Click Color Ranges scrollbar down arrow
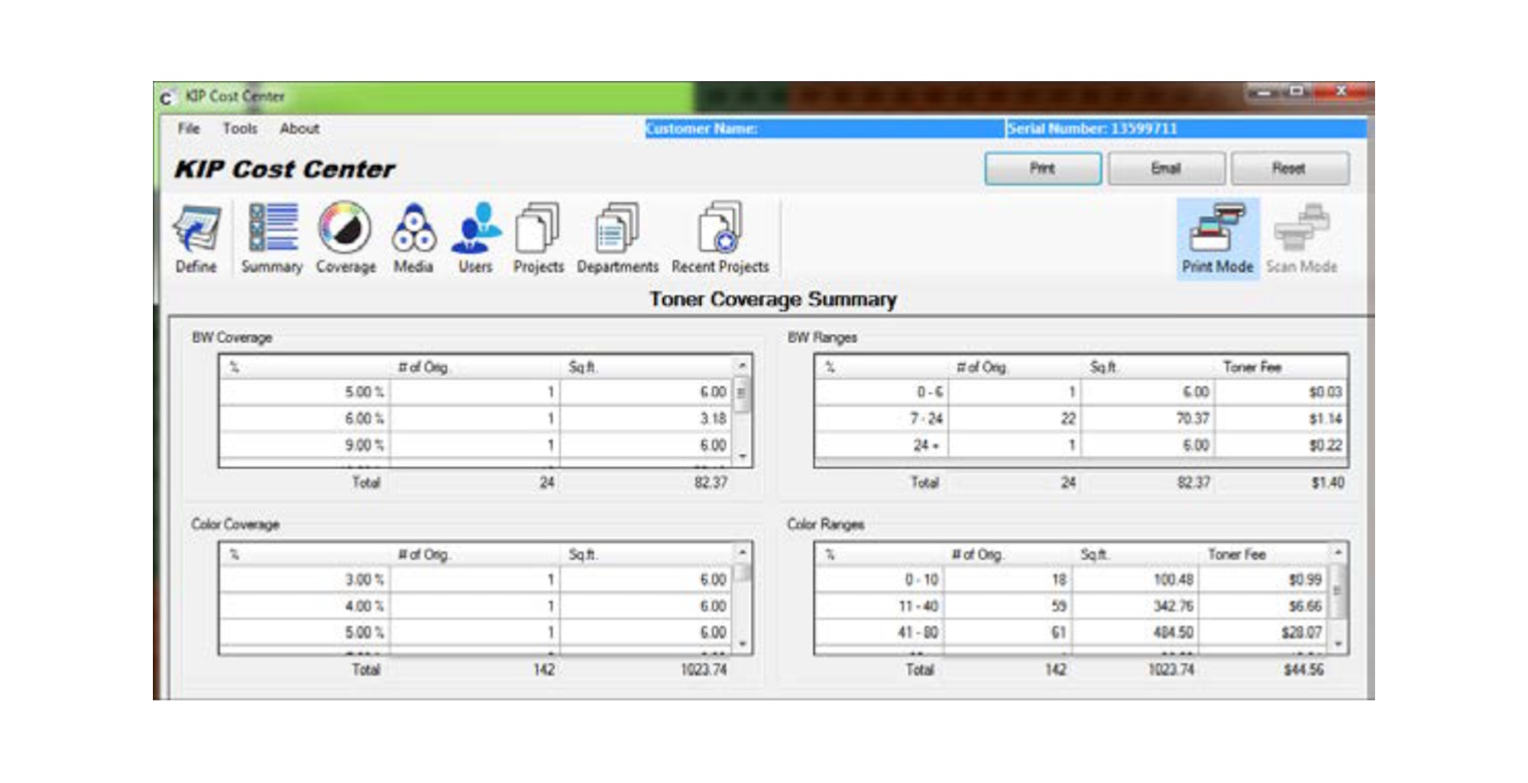Image resolution: width=1528 pixels, height=783 pixels. [x=1338, y=644]
